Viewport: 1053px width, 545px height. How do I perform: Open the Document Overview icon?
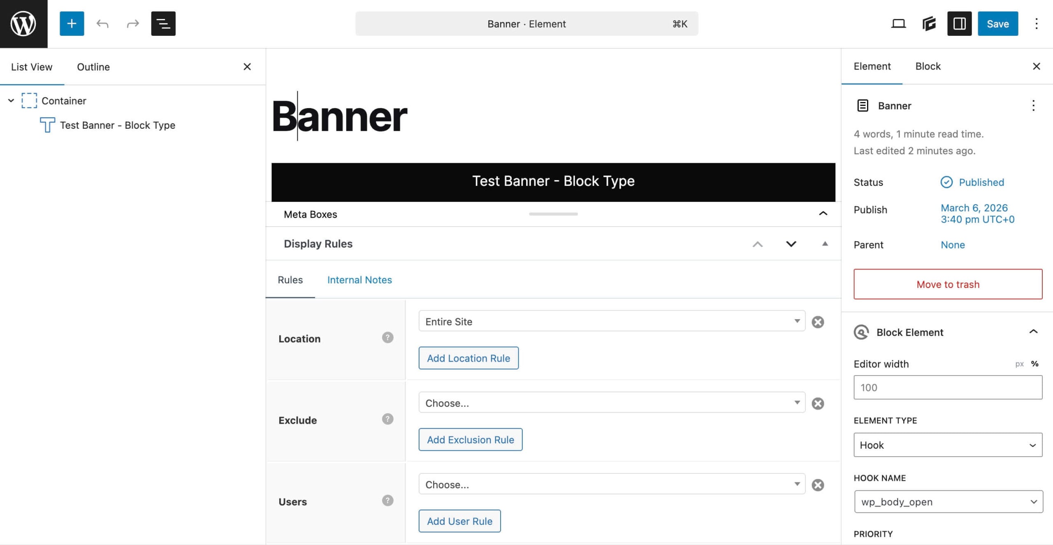(163, 23)
